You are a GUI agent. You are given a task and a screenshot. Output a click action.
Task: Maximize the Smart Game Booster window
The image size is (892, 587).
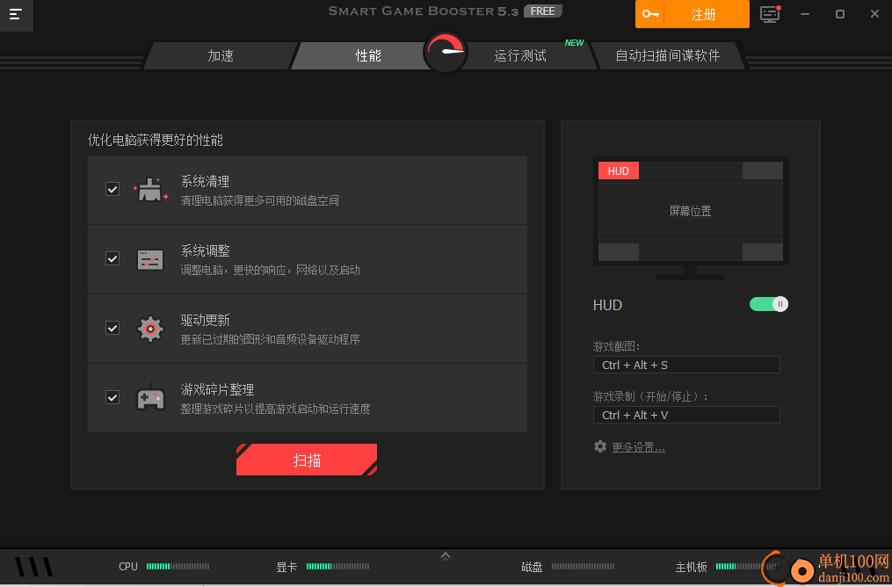(x=839, y=14)
